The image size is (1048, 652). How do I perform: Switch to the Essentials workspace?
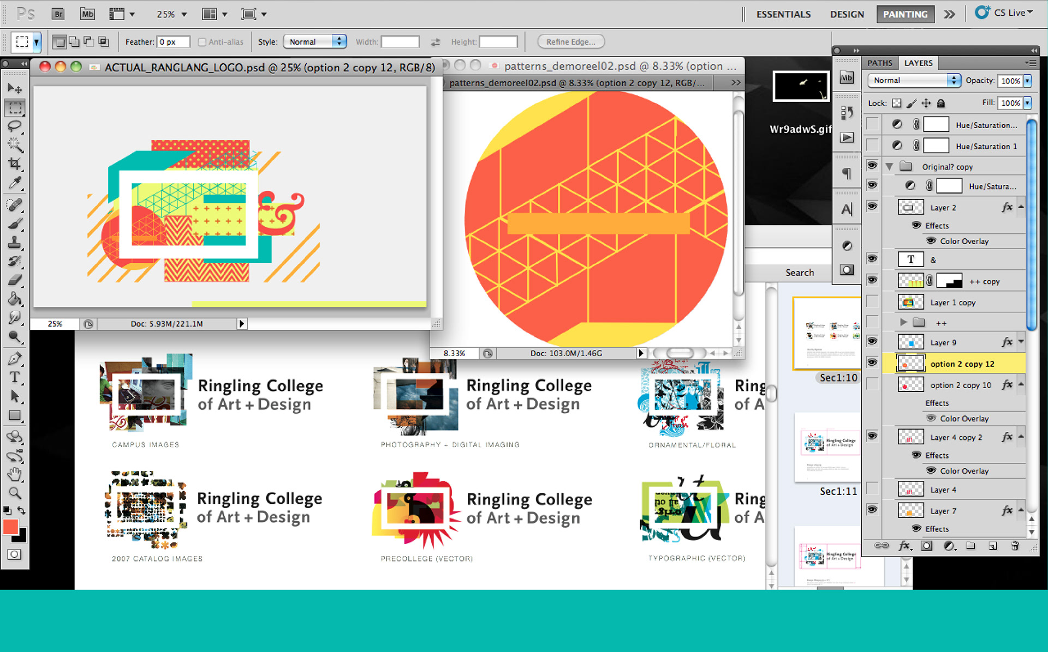[x=783, y=14]
